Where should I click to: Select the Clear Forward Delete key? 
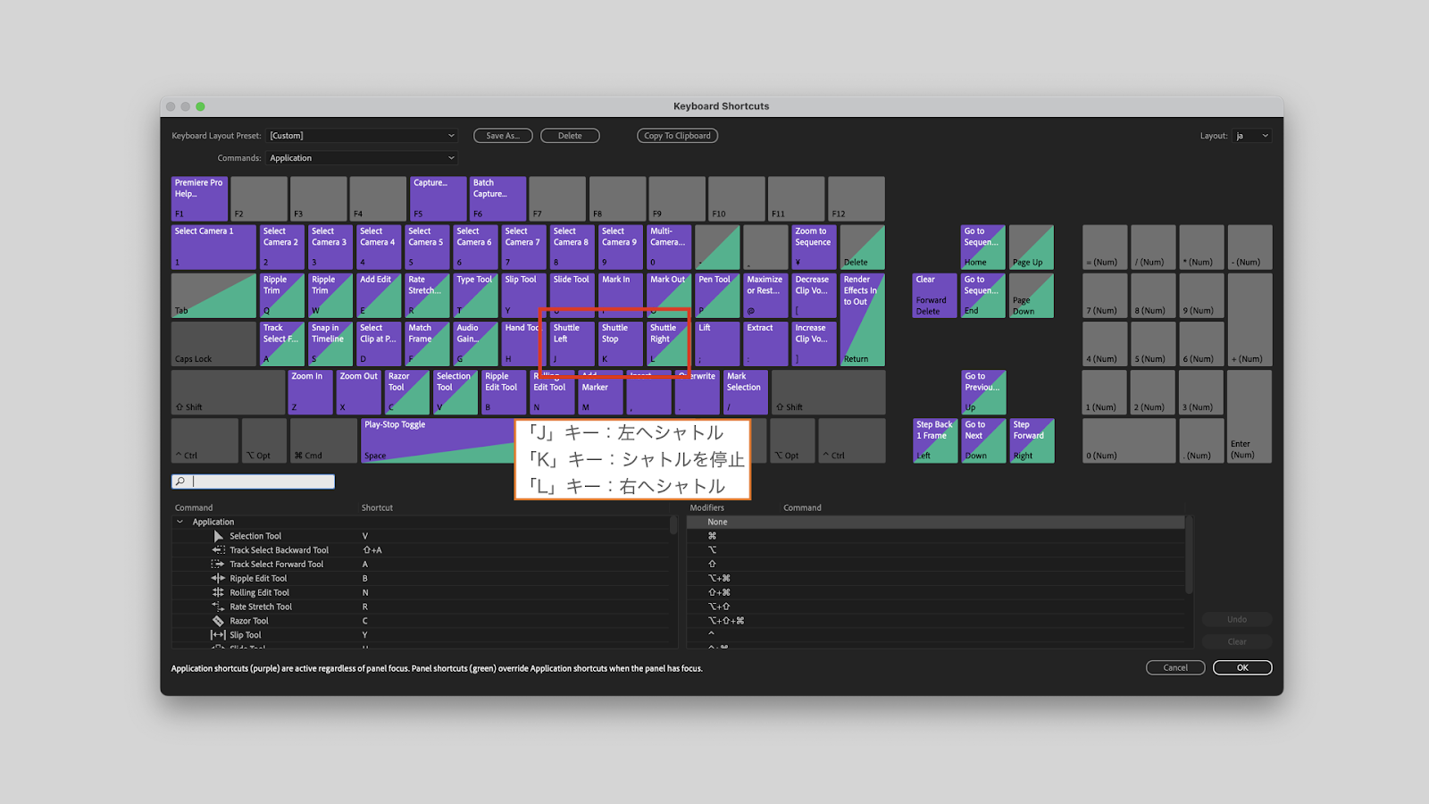click(x=935, y=296)
